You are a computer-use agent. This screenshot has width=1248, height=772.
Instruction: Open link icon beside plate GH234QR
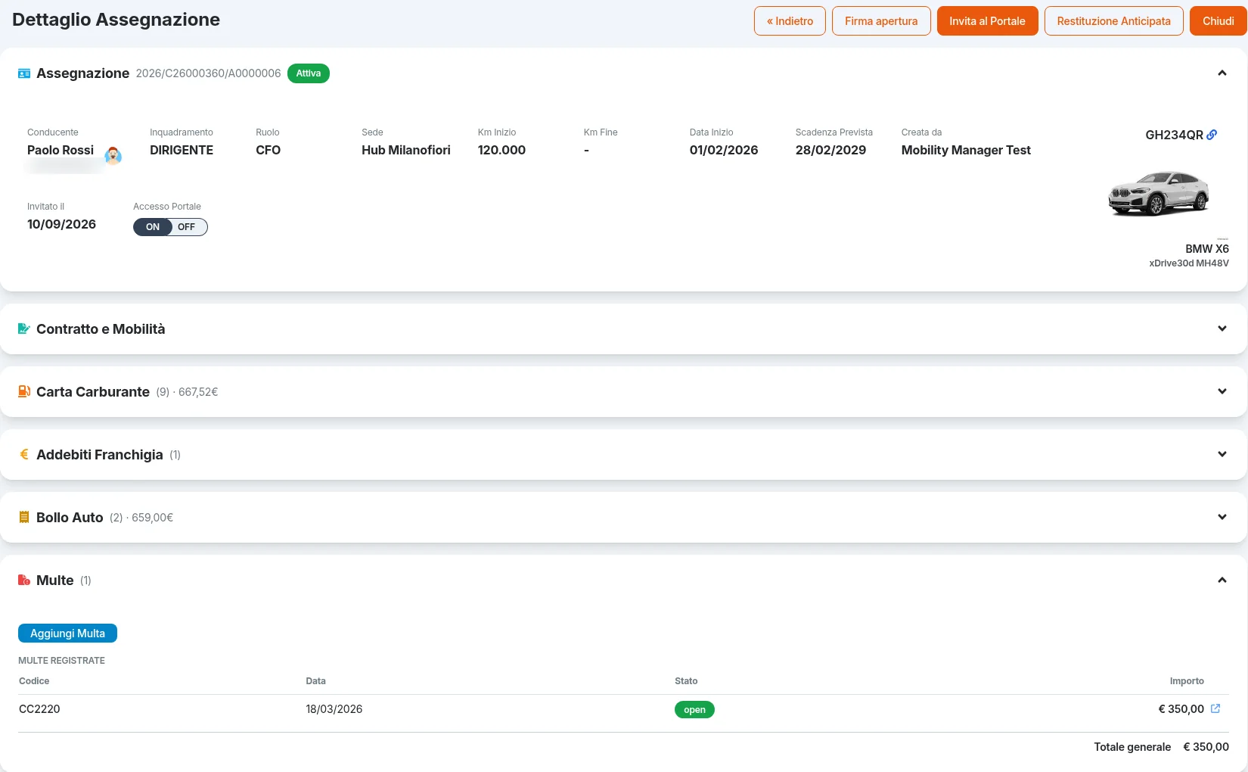[x=1212, y=135]
